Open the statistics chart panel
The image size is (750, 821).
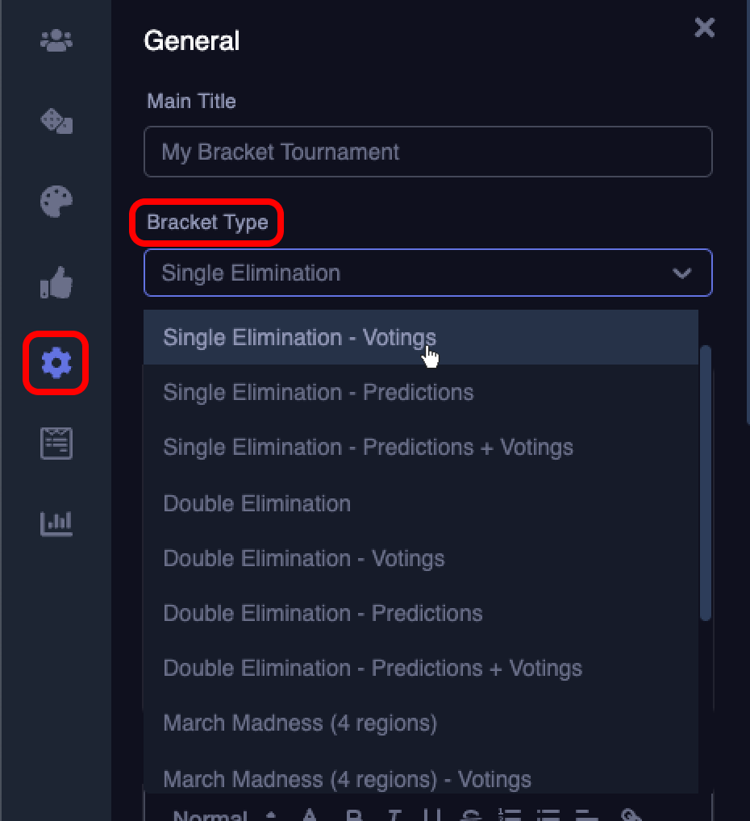56,523
